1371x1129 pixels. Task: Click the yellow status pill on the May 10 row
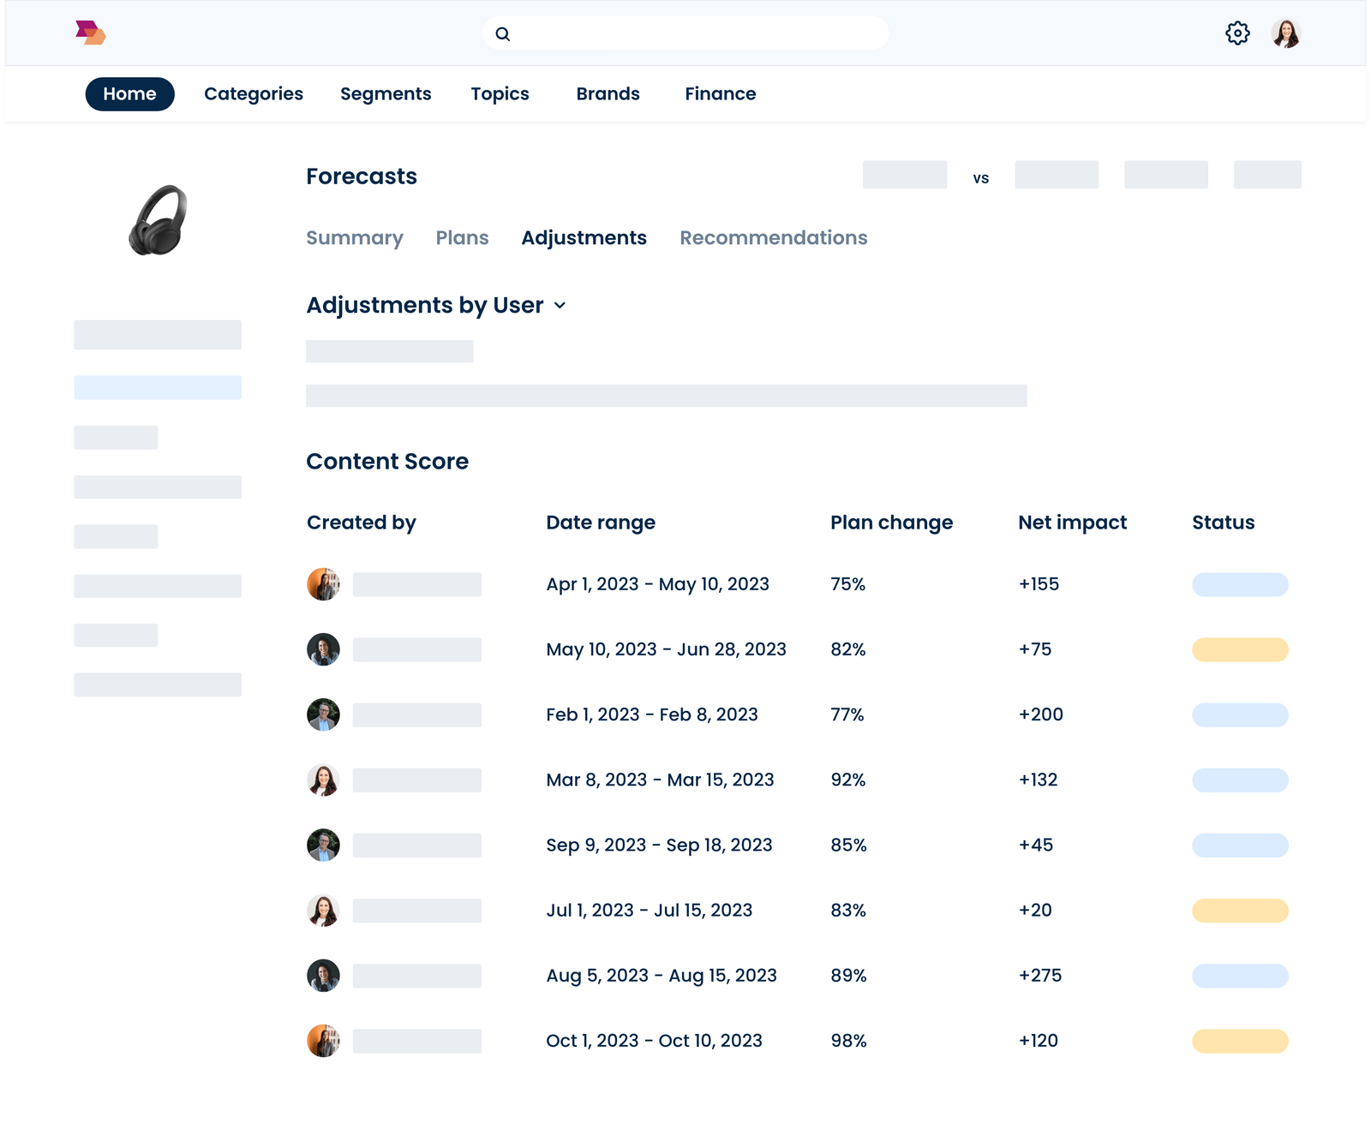pyautogui.click(x=1239, y=649)
